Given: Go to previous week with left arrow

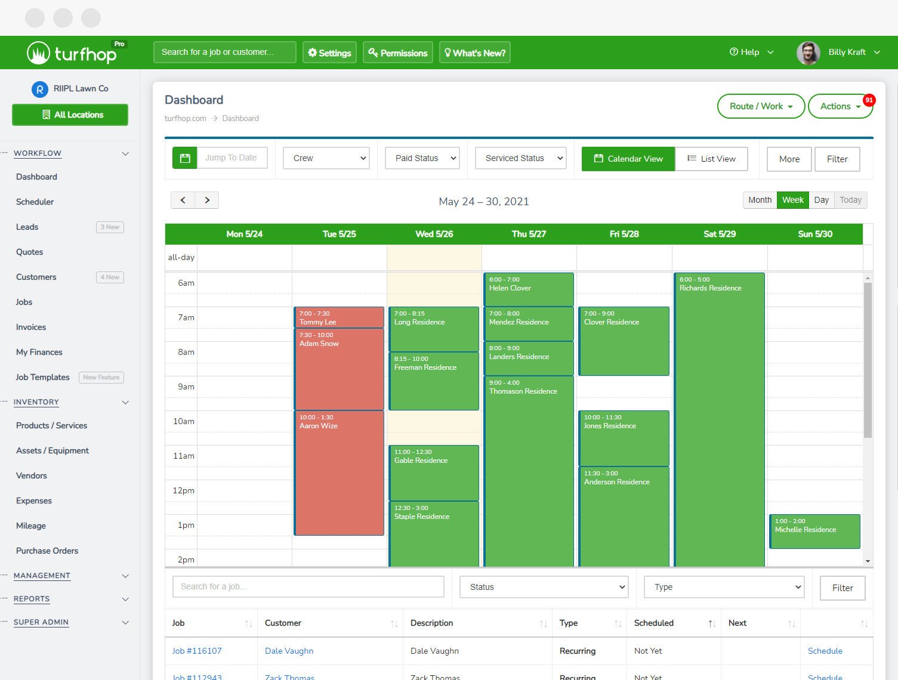Looking at the screenshot, I should (x=183, y=200).
